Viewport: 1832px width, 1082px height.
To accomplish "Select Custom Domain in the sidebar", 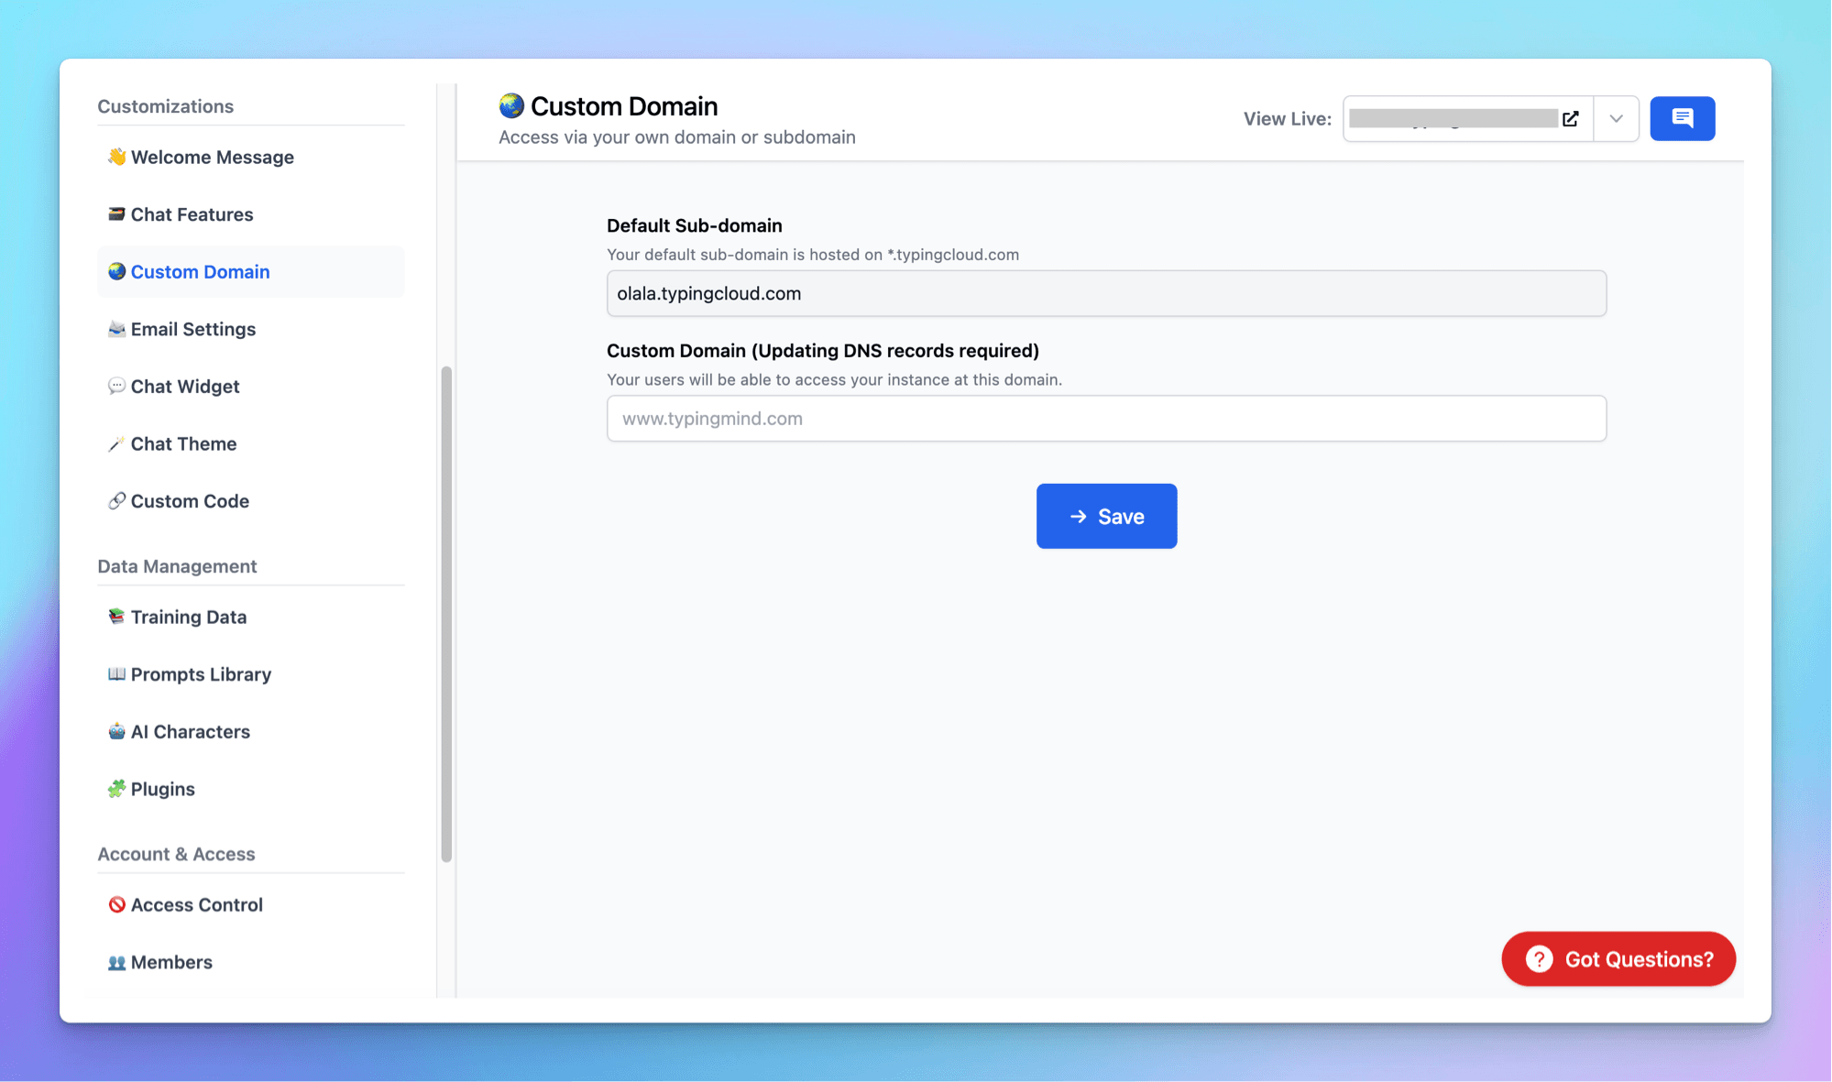I will 250,271.
